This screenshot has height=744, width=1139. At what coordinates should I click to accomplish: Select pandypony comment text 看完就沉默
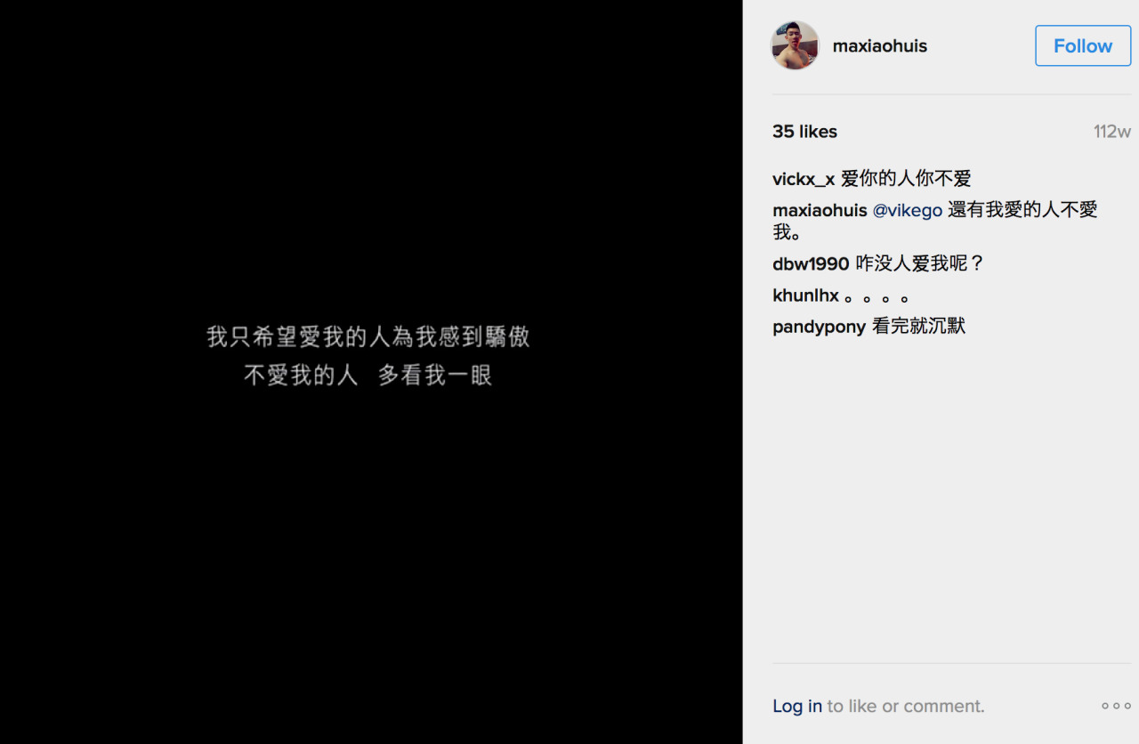click(x=918, y=327)
